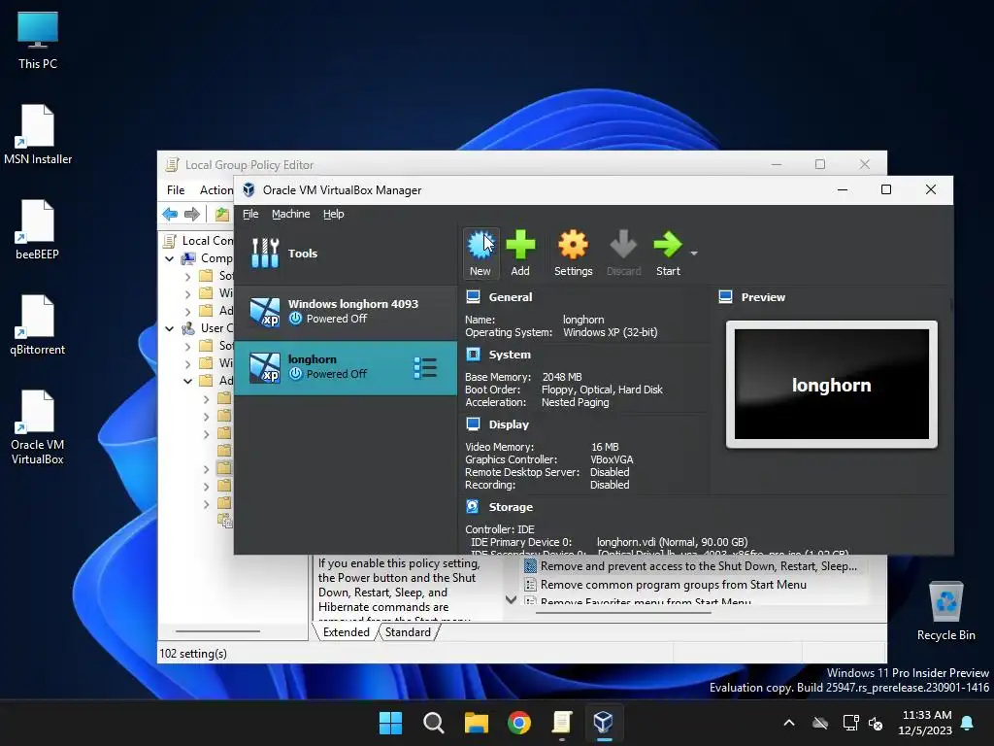Open the clock and date panel

[x=925, y=723]
